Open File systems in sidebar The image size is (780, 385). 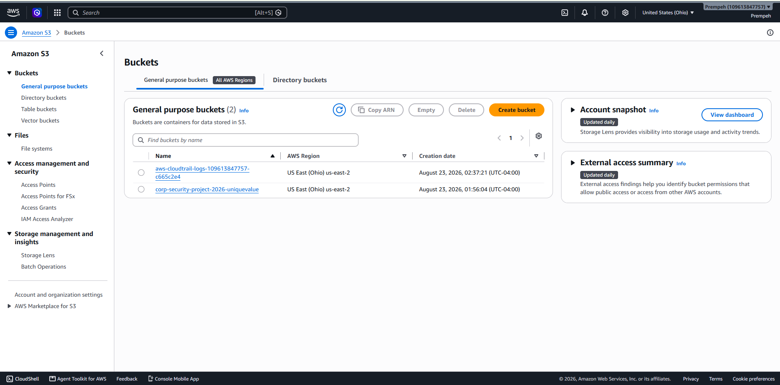pyautogui.click(x=37, y=149)
